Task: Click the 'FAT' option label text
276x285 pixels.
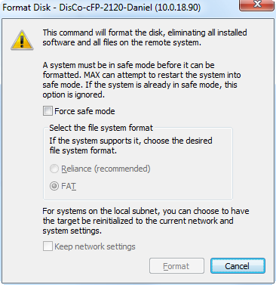Action: [x=69, y=186]
